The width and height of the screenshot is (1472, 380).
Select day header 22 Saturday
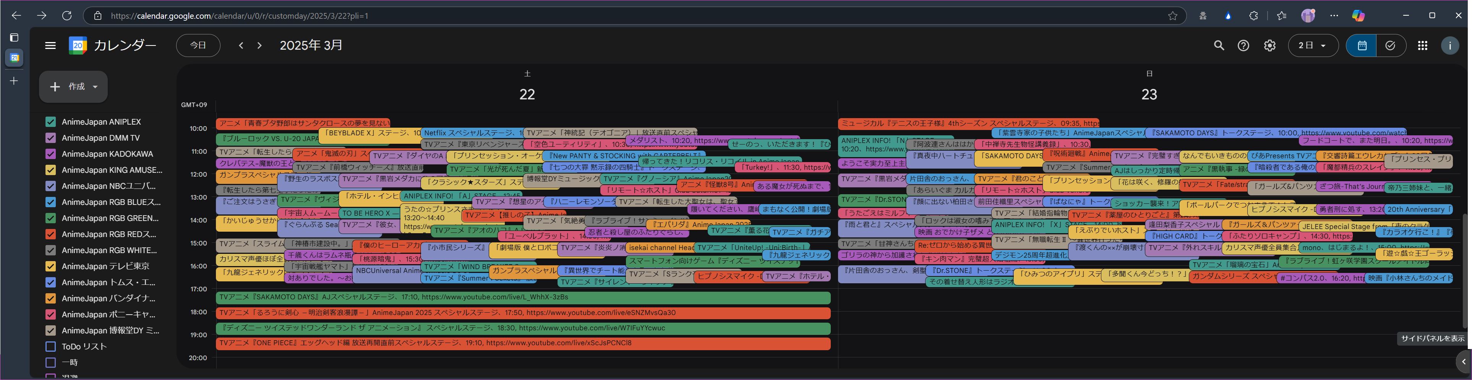point(527,94)
